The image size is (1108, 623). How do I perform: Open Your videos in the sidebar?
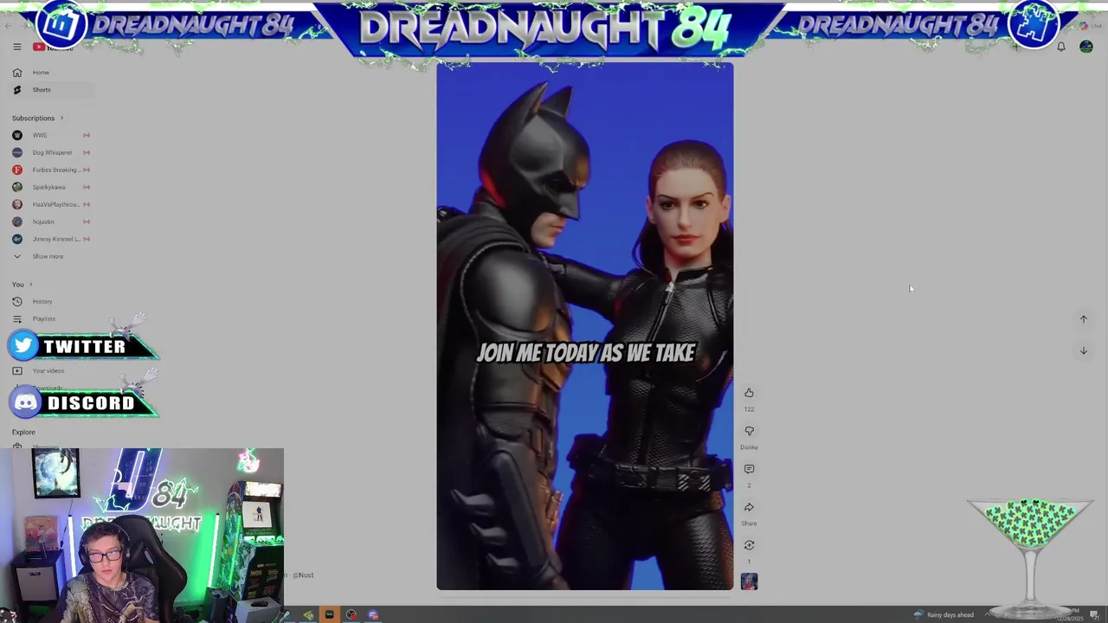48,370
